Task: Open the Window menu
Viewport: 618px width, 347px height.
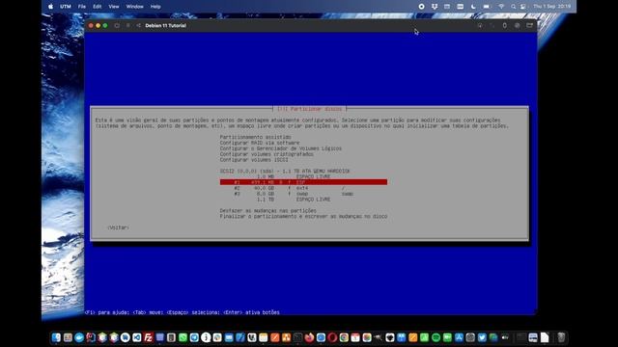Action: [135, 7]
